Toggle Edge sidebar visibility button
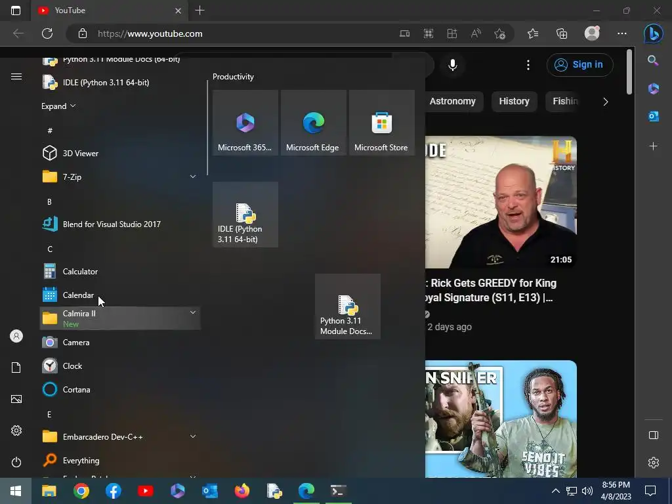The image size is (672, 504). coord(653,435)
